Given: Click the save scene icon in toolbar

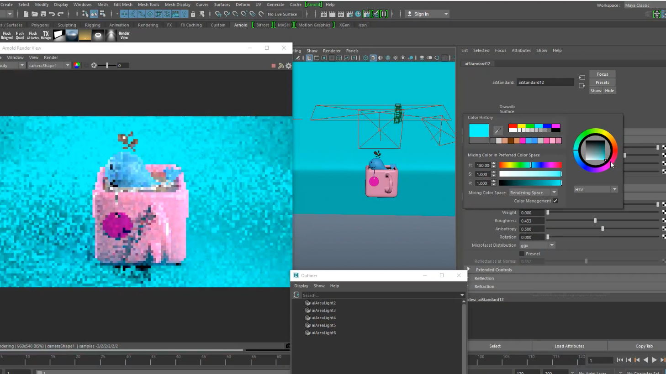Looking at the screenshot, I should [x=43, y=14].
